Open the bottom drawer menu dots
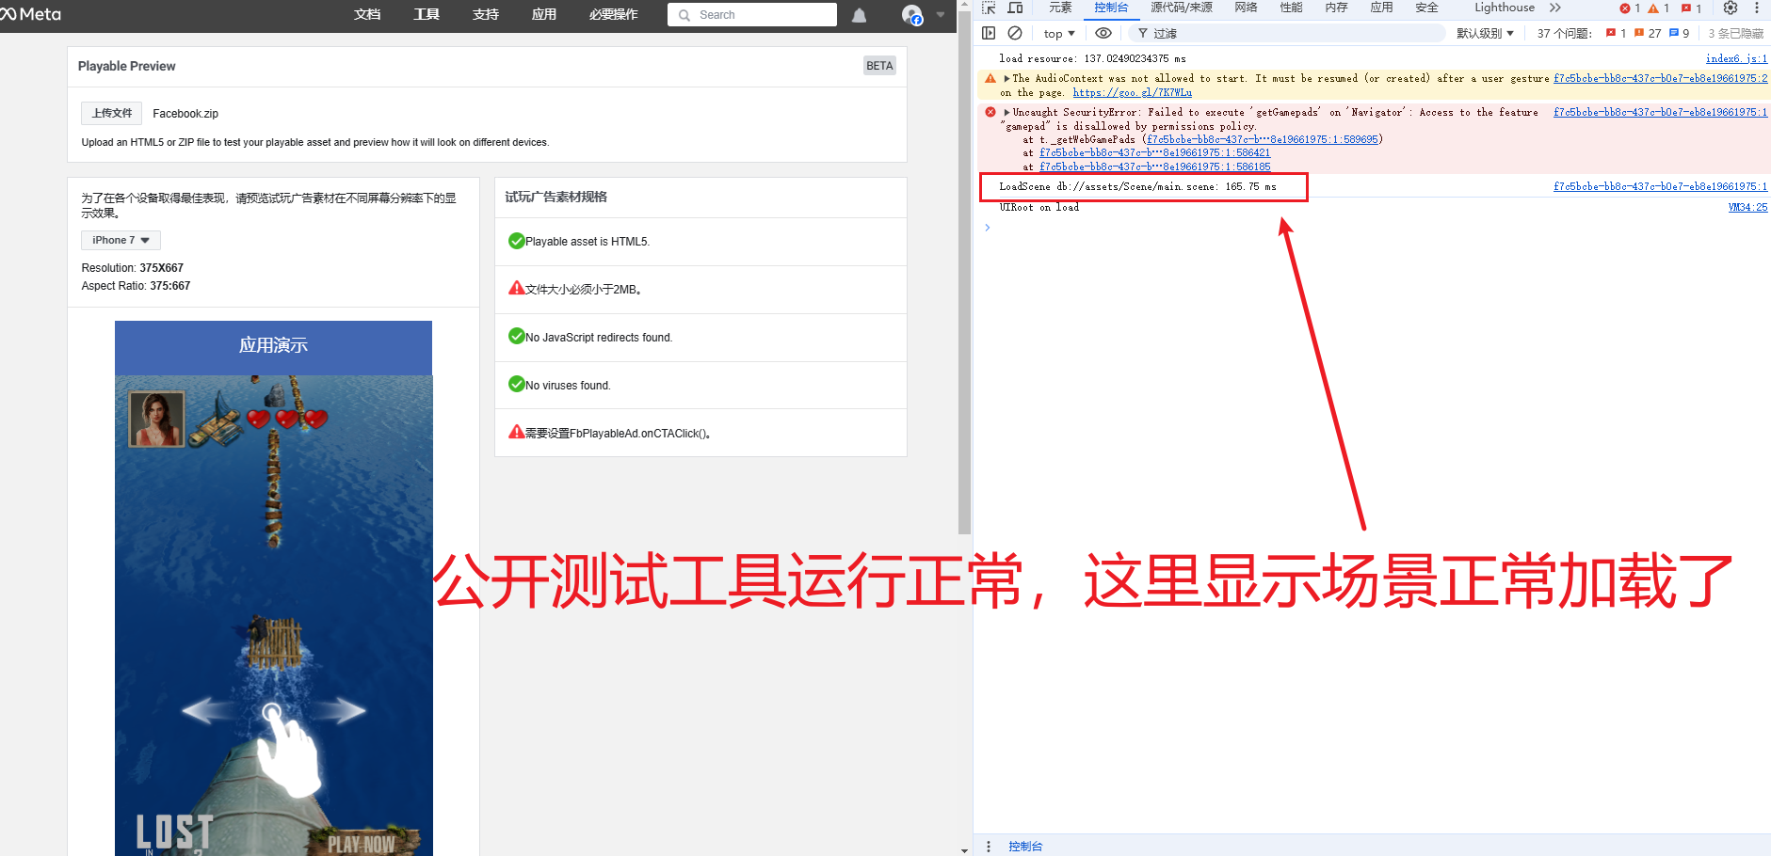Screen dimensions: 1771x856 988,846
